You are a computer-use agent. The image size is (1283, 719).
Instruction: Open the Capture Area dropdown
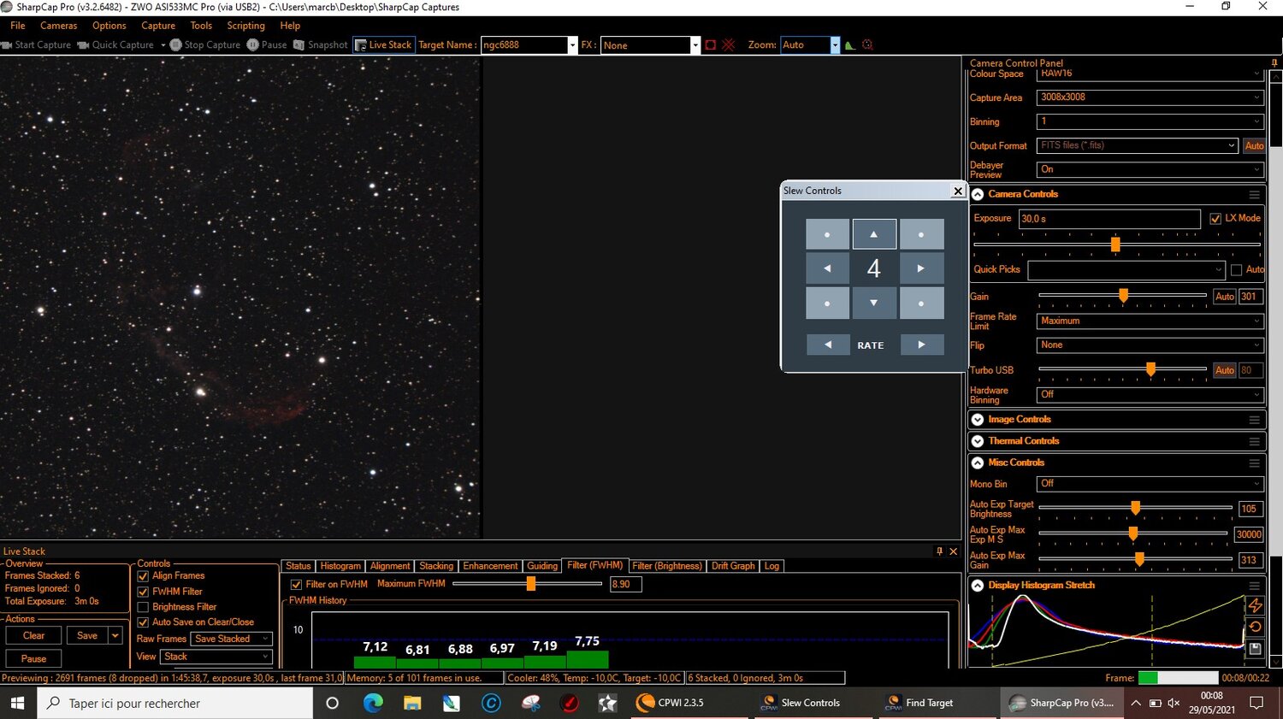coord(1150,97)
